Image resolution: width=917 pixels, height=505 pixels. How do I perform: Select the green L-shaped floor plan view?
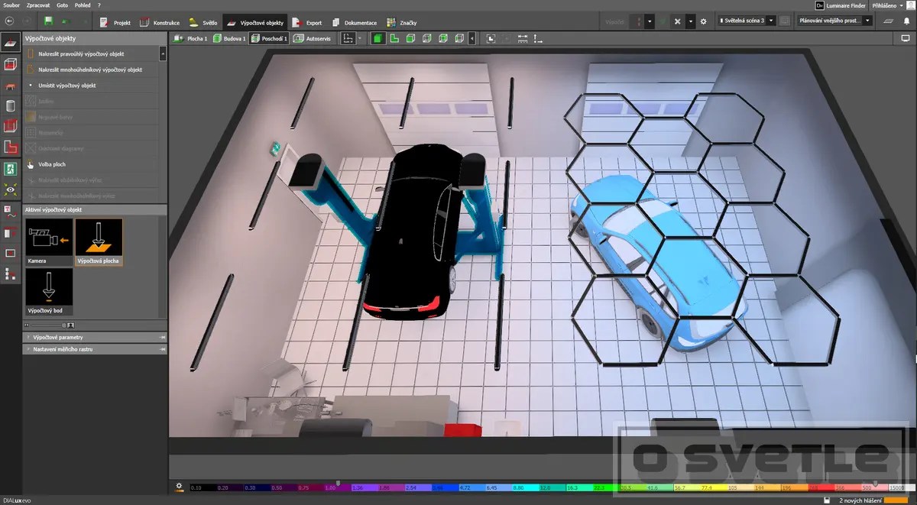pos(394,38)
